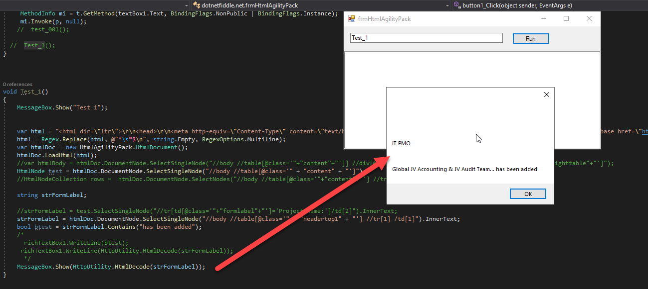Minimize the frmHtmlAgilityPack window
Viewport: 648px width, 289px height.
[x=543, y=19]
